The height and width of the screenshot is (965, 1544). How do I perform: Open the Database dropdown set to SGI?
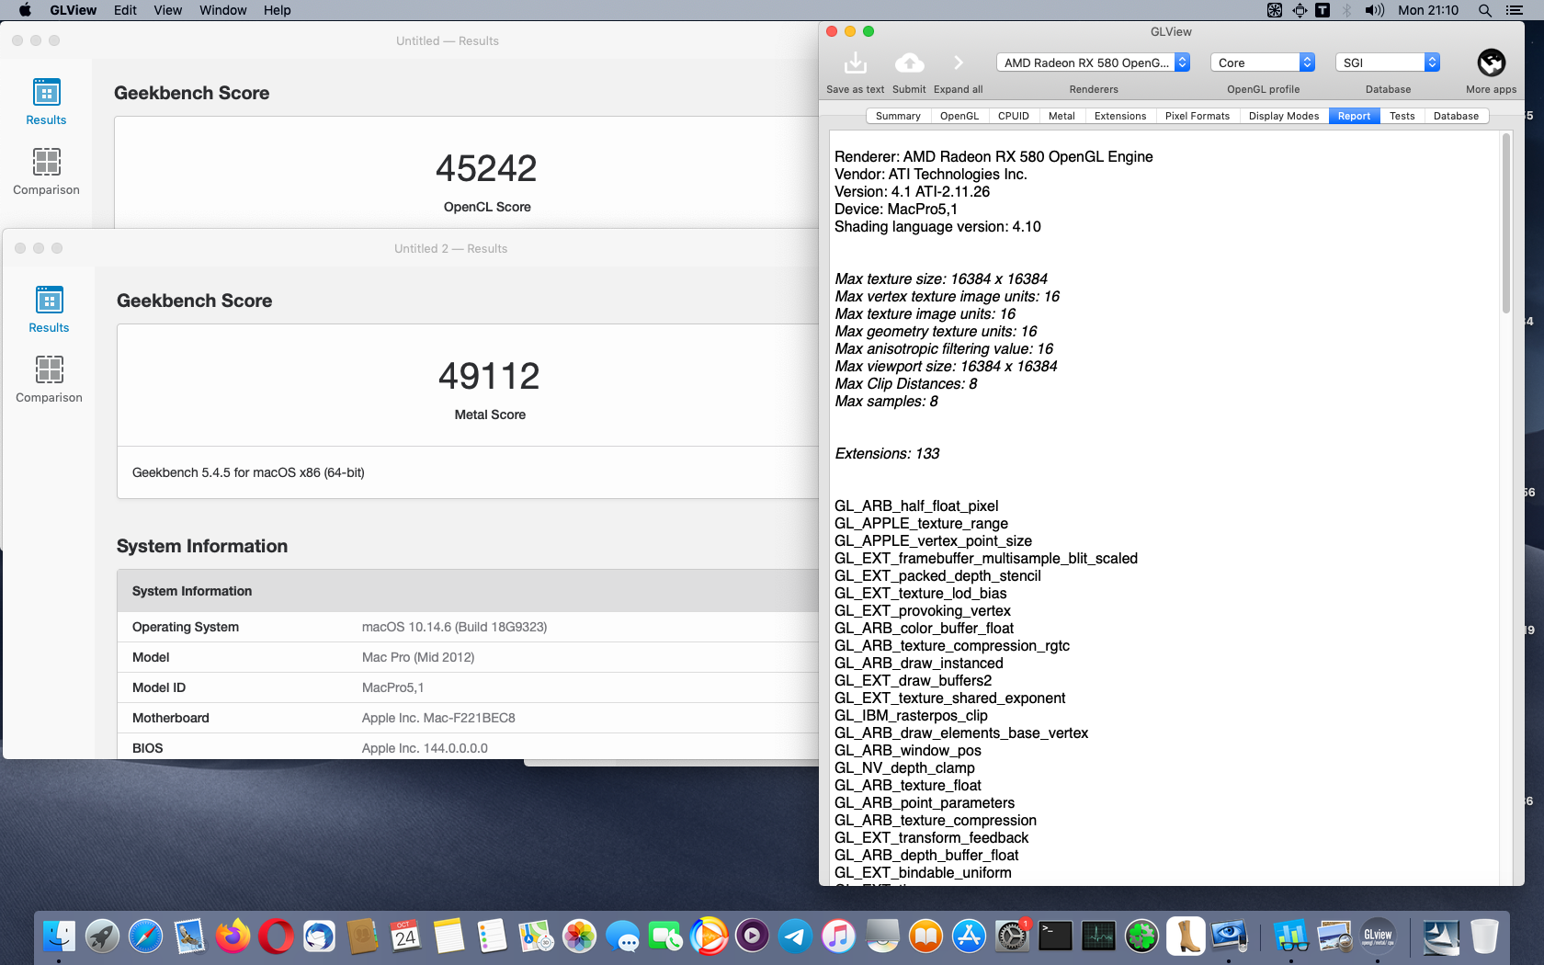point(1388,62)
